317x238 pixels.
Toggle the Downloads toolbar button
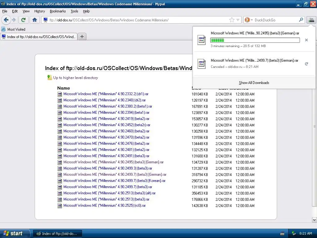point(311,20)
